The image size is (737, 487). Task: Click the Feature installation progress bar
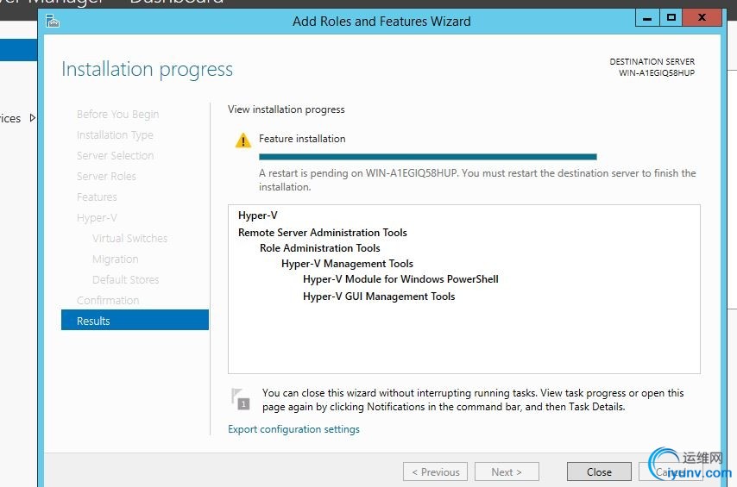pyautogui.click(x=428, y=157)
